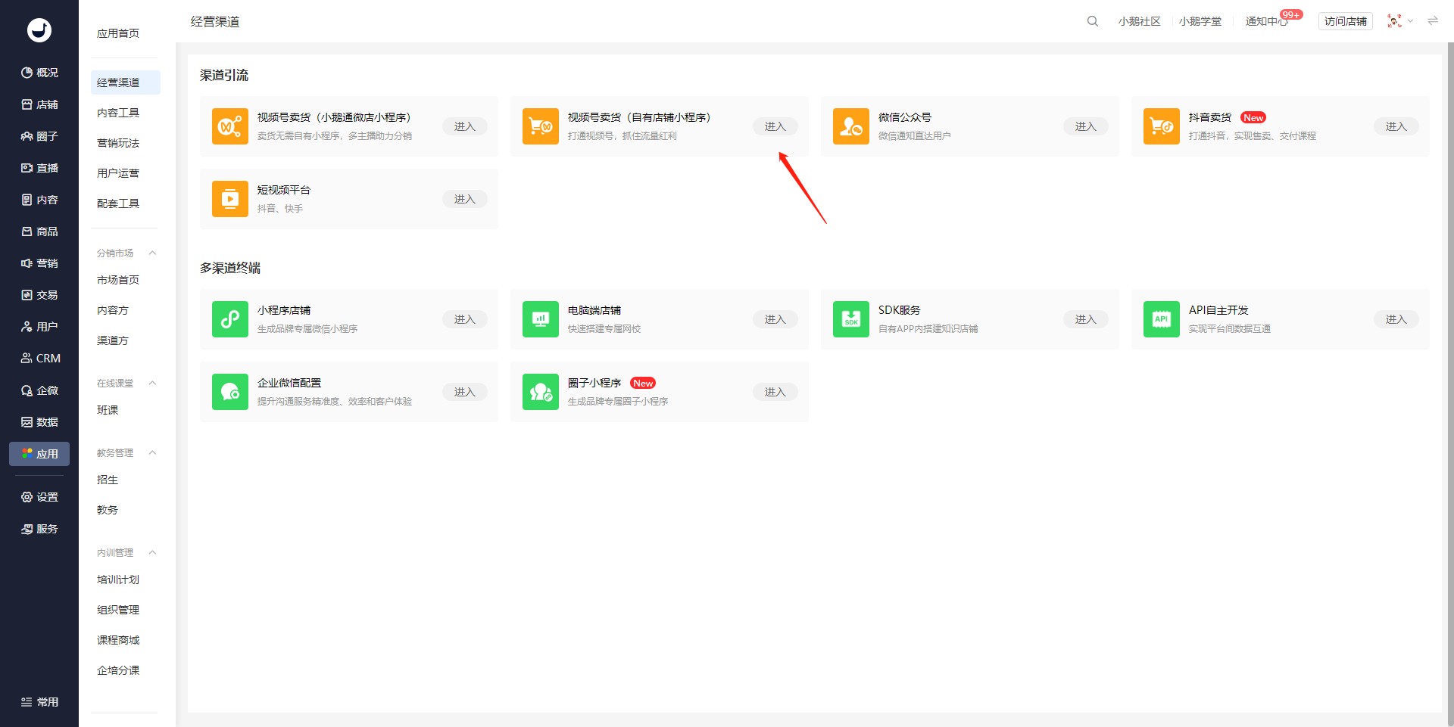Open 营销玩法 in the secondary menu

click(118, 143)
